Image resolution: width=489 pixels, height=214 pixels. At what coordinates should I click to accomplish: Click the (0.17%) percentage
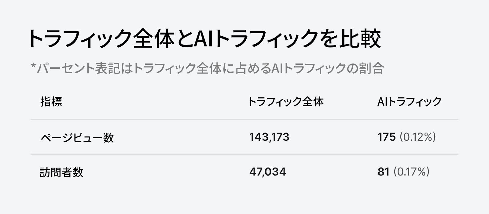pos(411,172)
